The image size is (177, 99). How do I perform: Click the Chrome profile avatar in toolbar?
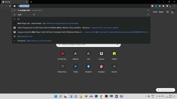point(171,6)
